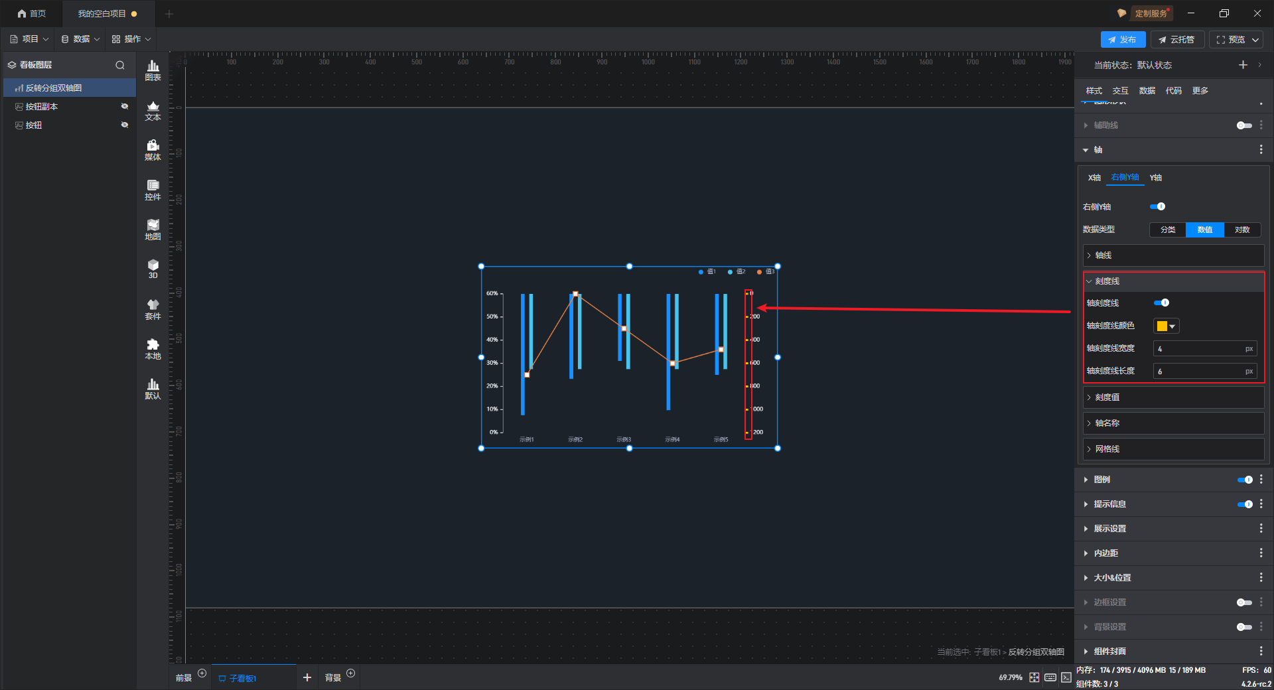
Task: Expand the 网格线 section
Action: click(x=1173, y=449)
